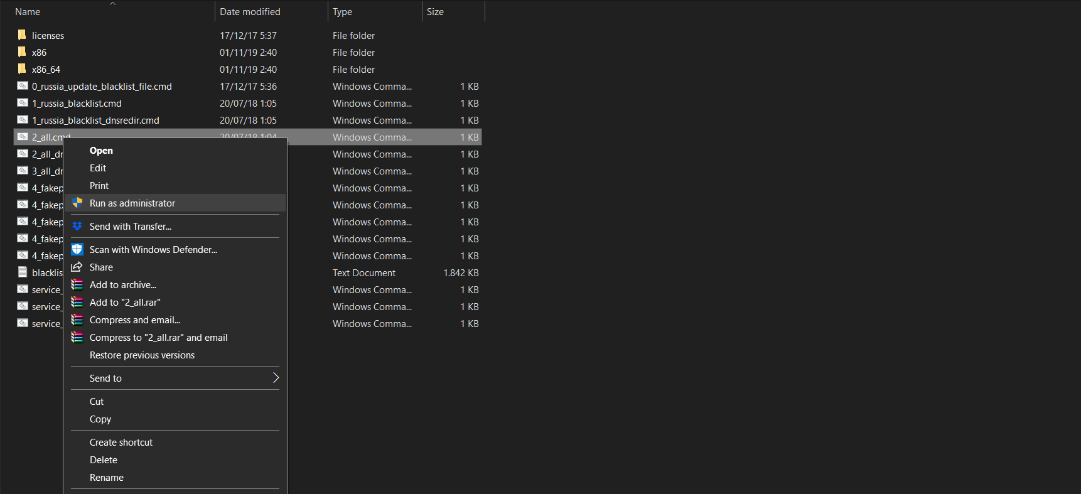Click the 17/12/17 5:37 date of licenses
Viewport: 1081px width, 494px height.
[248, 36]
